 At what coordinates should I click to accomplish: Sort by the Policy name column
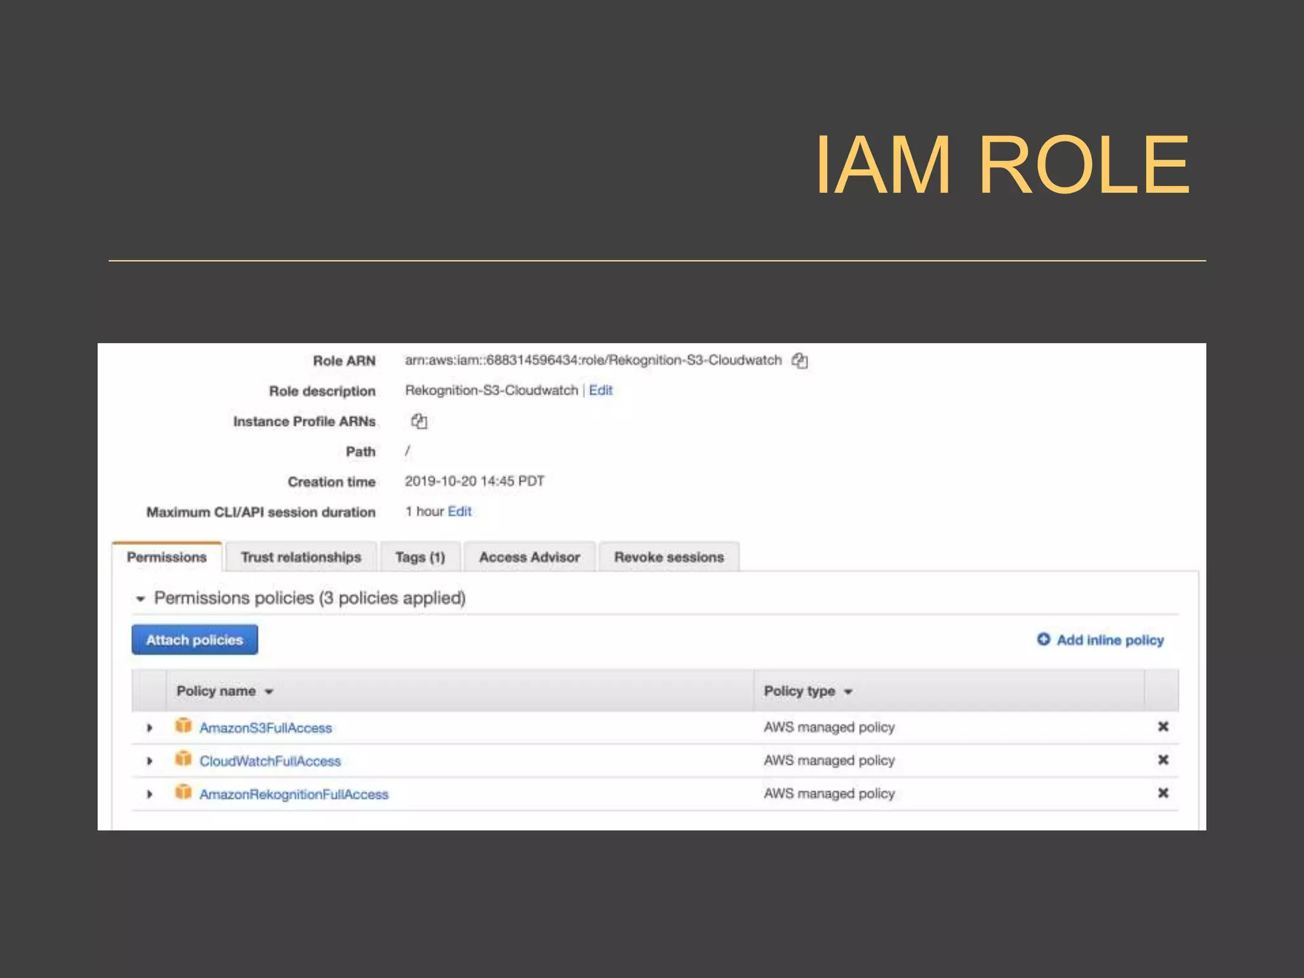pos(225,691)
